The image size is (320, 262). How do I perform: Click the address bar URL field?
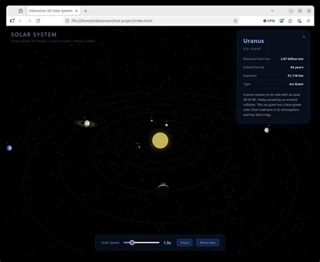[149, 21]
